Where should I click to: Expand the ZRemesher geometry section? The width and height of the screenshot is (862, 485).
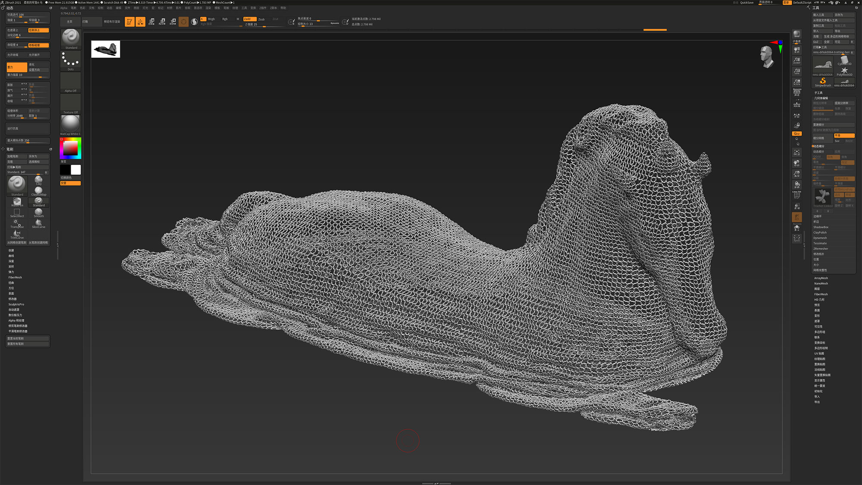(821, 249)
